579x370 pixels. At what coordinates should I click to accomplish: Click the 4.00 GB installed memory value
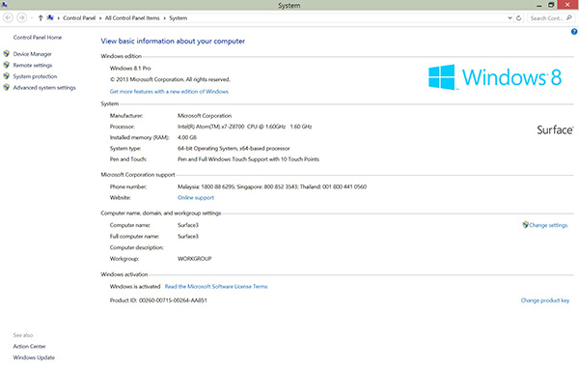click(187, 137)
